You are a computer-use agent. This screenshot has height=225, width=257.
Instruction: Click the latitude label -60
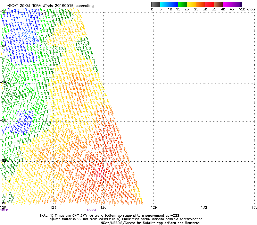[3, 203]
